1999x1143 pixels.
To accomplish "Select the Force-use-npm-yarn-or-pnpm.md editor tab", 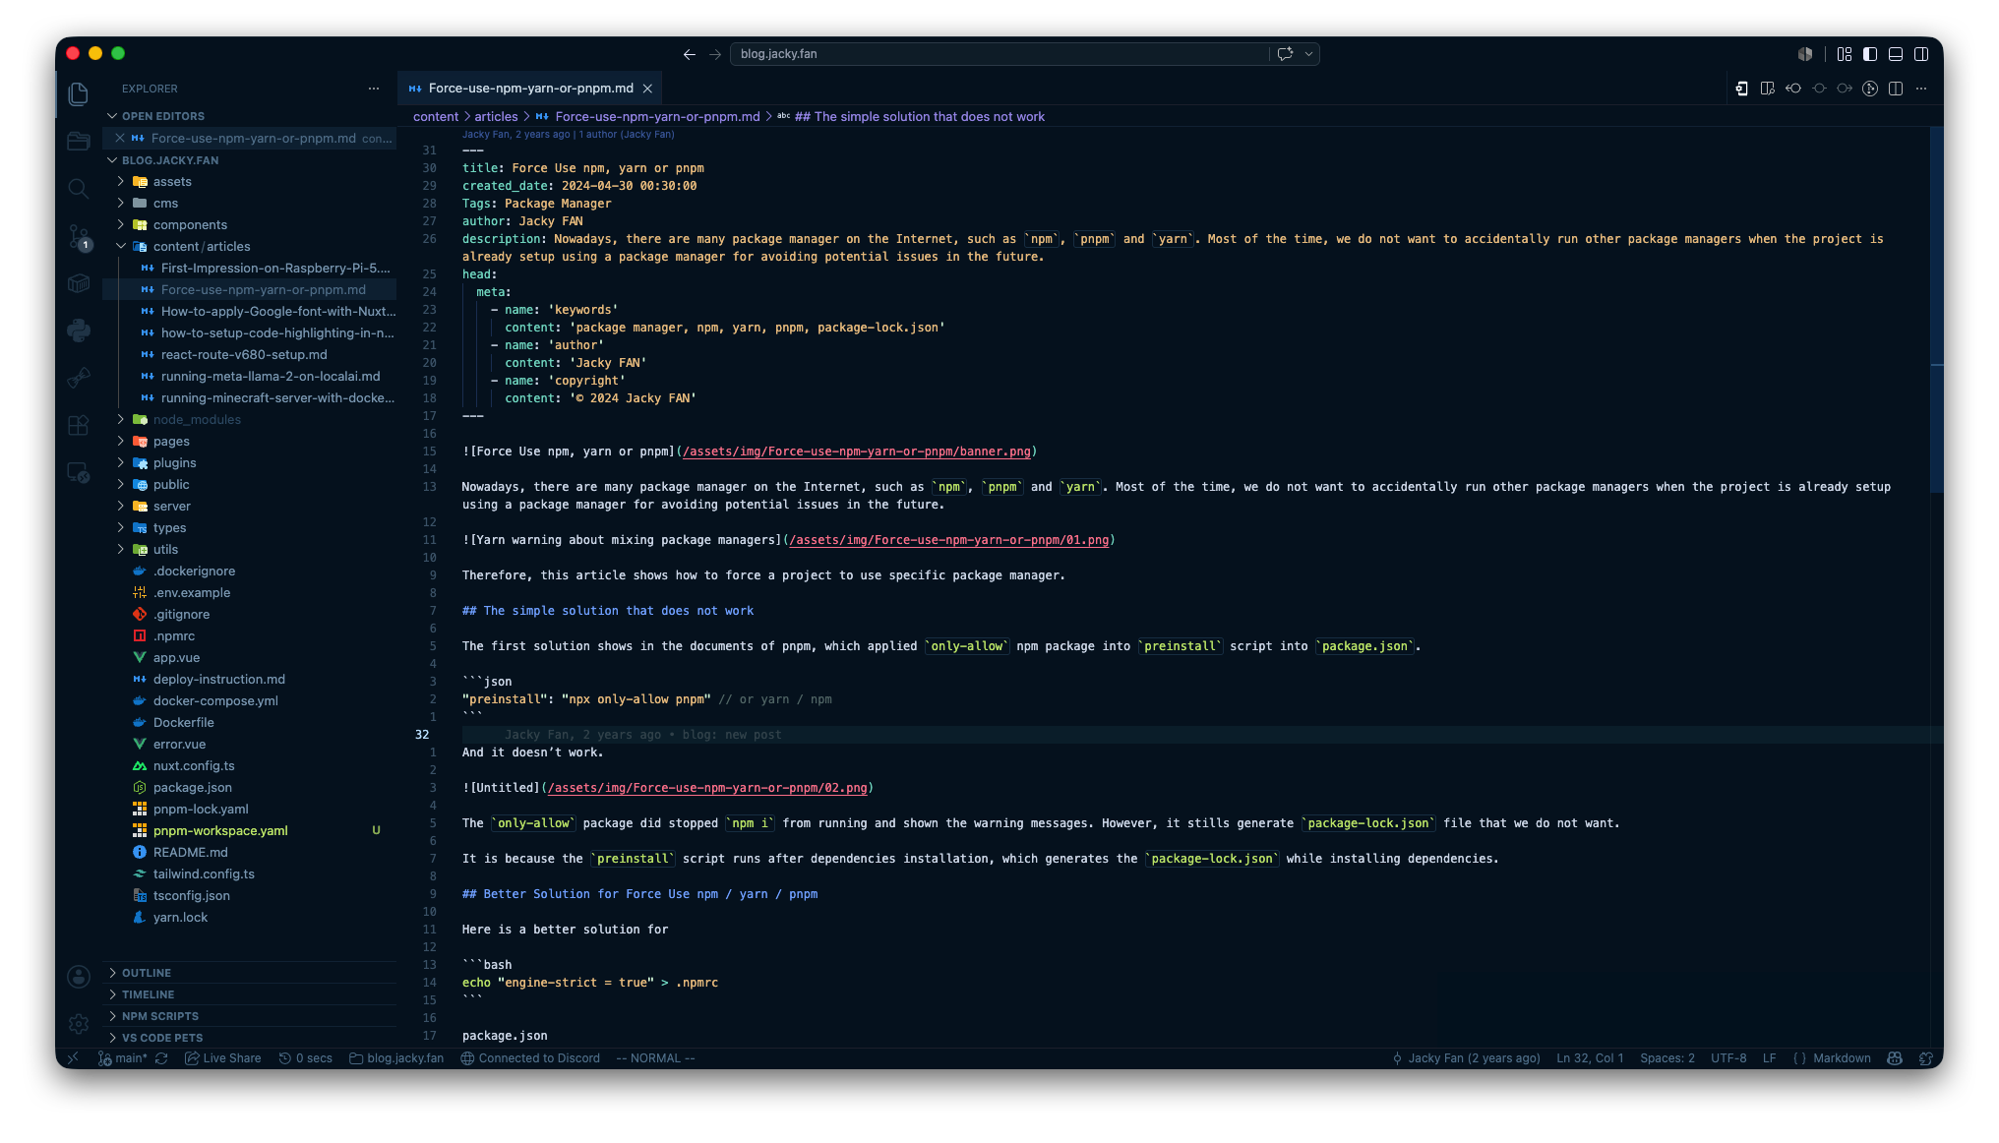I will click(x=531, y=89).
